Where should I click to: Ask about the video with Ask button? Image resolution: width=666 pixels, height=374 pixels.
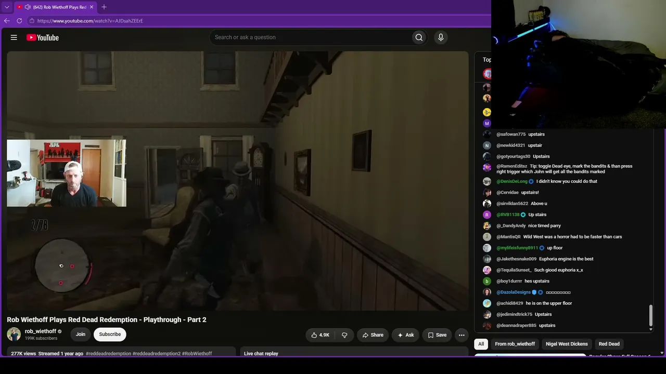click(405, 335)
